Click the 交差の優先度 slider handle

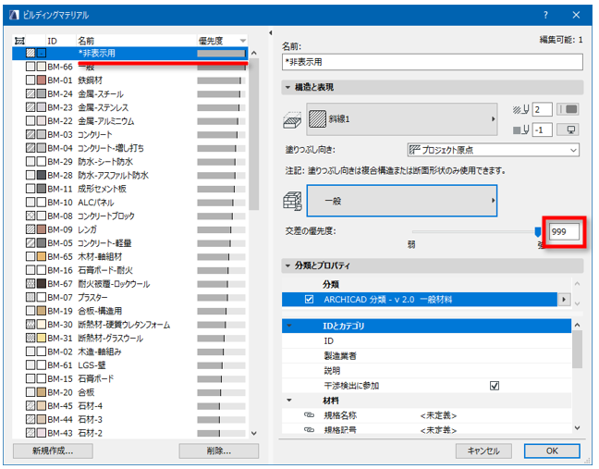point(537,231)
